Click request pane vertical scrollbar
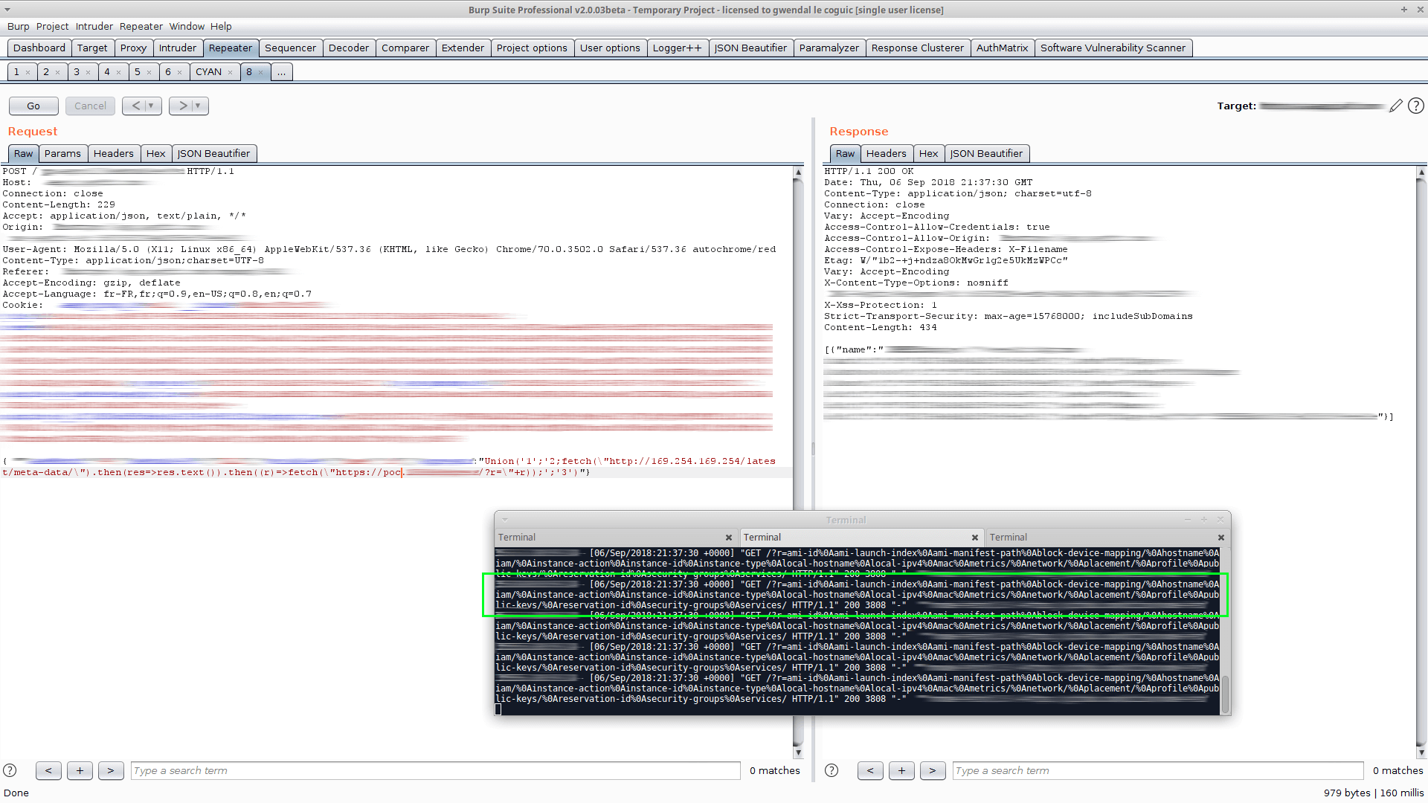This screenshot has width=1428, height=803. (798, 461)
